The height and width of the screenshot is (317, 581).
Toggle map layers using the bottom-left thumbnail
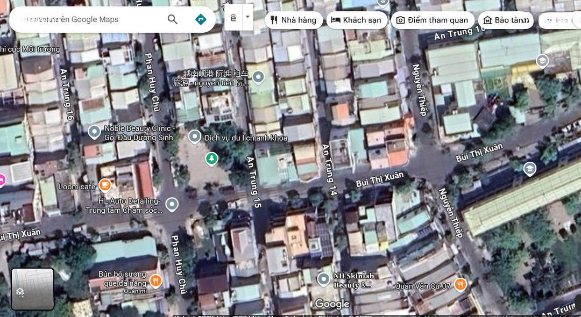pos(33,289)
